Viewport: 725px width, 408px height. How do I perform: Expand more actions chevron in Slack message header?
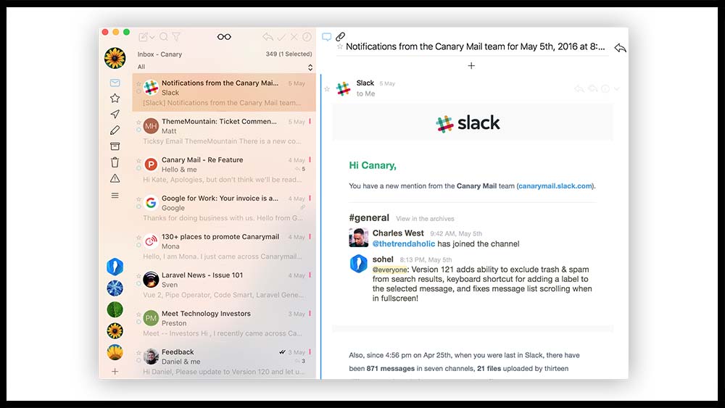point(617,89)
